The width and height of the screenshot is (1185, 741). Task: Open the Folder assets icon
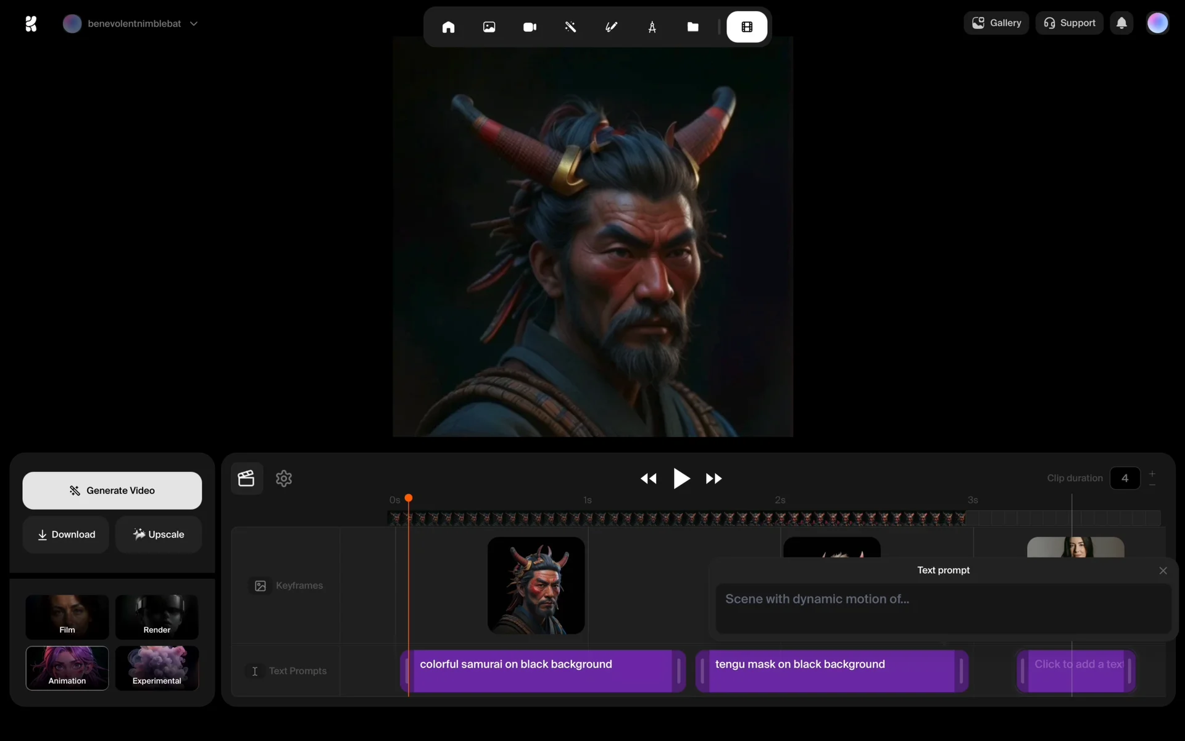coord(692,27)
